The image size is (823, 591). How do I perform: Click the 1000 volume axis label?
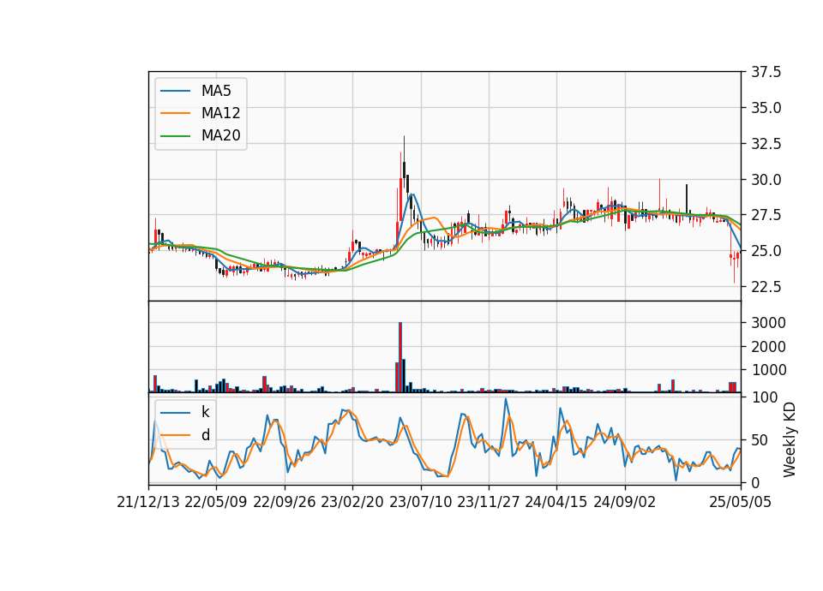point(768,370)
